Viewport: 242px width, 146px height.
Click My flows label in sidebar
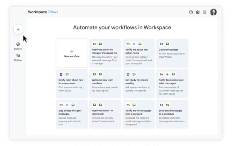point(18,60)
